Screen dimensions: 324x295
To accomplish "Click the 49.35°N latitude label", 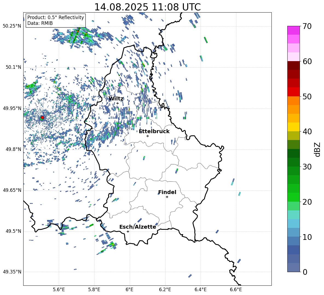I will pyautogui.click(x=12, y=272).
